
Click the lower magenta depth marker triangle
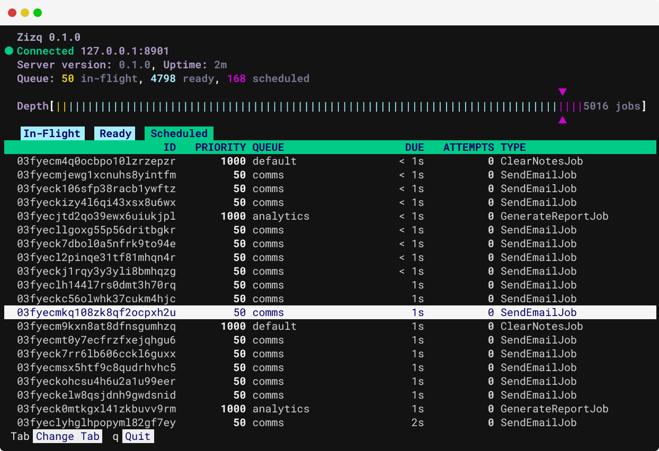point(563,120)
